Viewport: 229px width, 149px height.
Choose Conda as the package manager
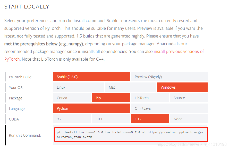[72, 98]
